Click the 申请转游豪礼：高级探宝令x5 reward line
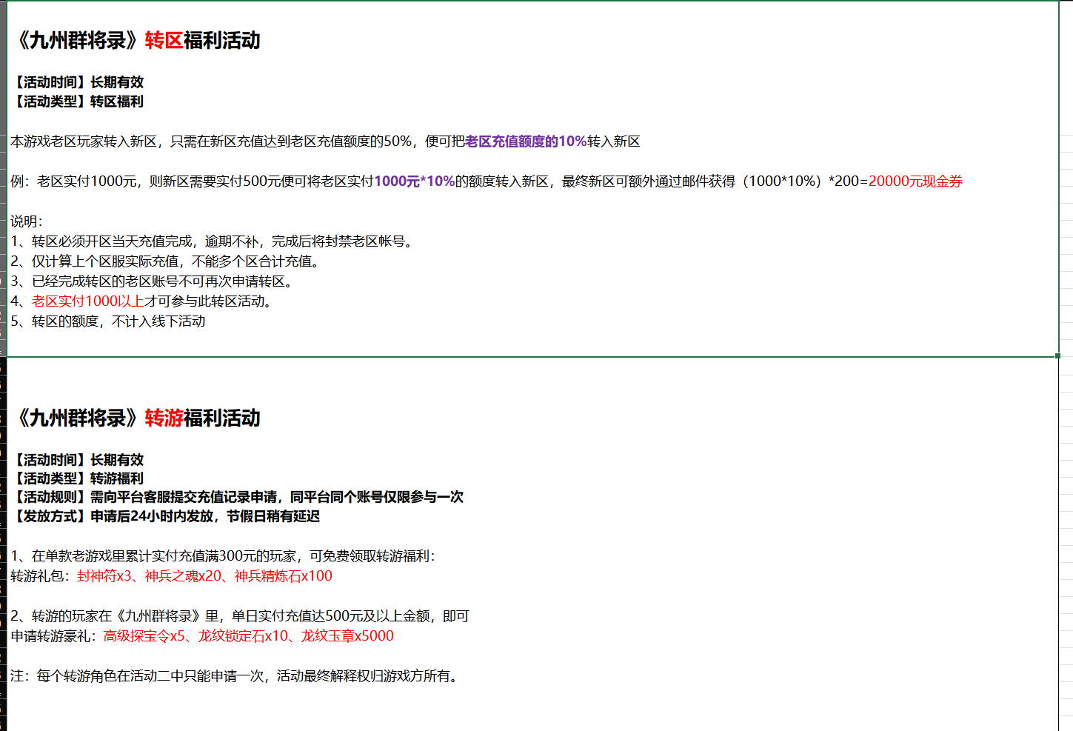 [202, 636]
